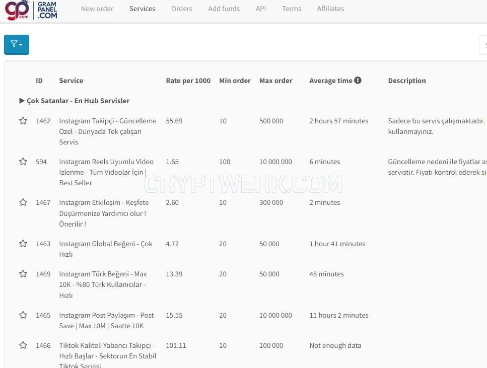The height and width of the screenshot is (368, 487).
Task: Click the Min order column header
Action: pyautogui.click(x=235, y=81)
